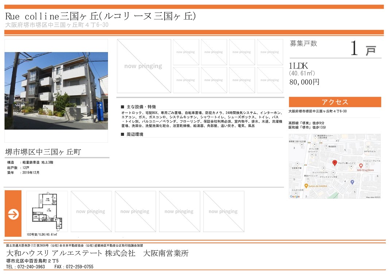Click the blue parking P marker
Viewport: 389px width, 274px height.
point(352,182)
